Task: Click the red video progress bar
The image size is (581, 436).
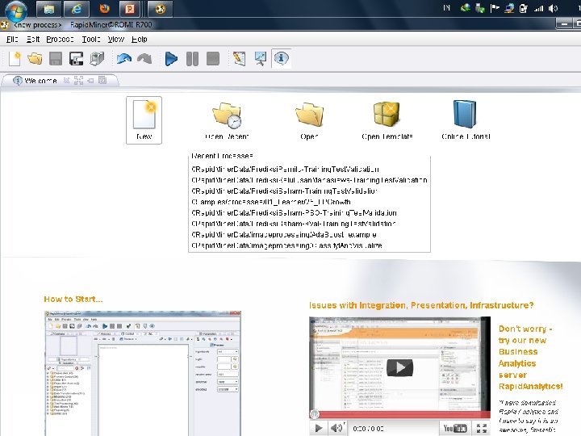Action: point(399,414)
